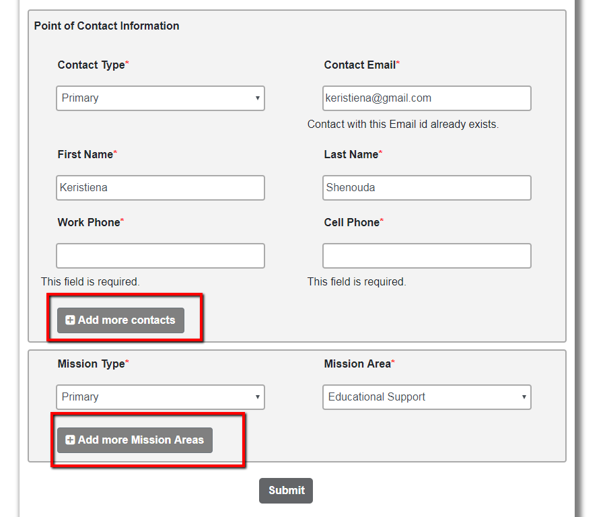Image resolution: width=607 pixels, height=517 pixels.
Task: Click the Point of Contact Information heading
Action: tap(106, 26)
